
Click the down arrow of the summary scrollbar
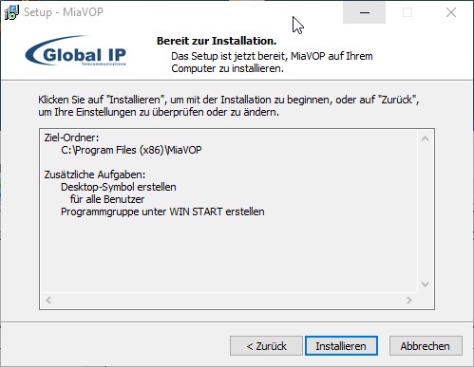(425, 284)
